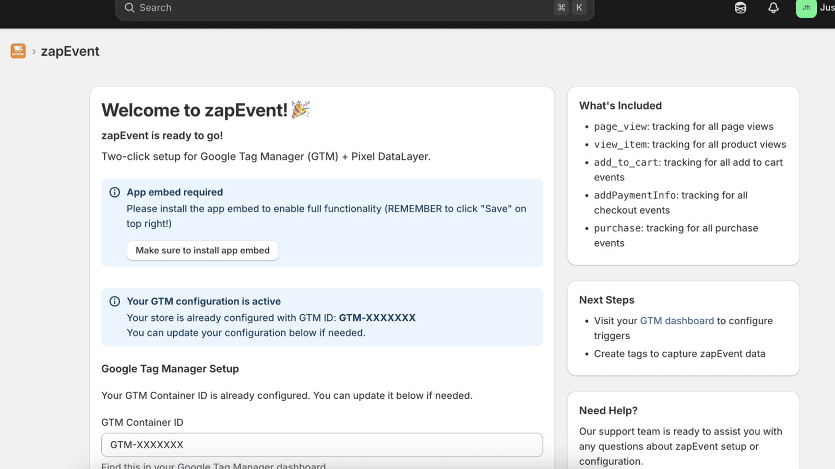Open the Jft account avatar

coord(806,8)
